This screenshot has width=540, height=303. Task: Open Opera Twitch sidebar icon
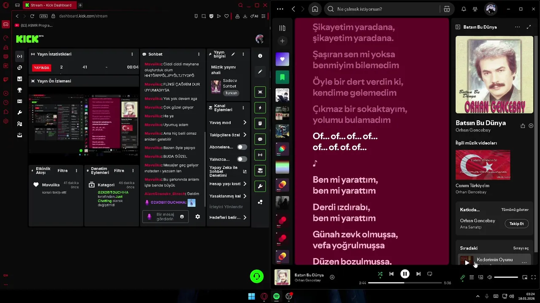tap(5, 79)
